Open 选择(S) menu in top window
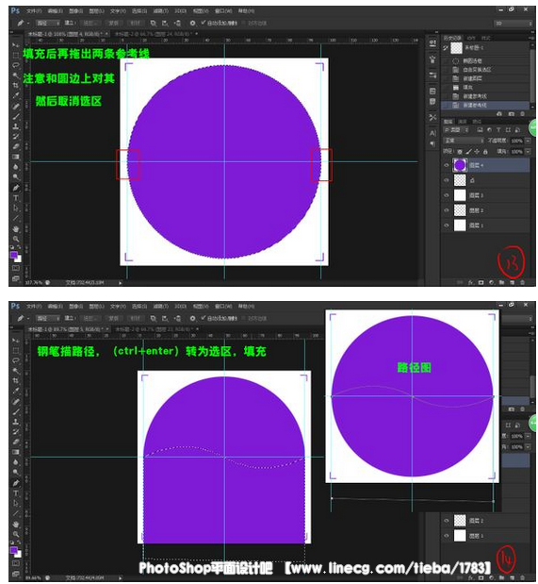 pos(139,11)
